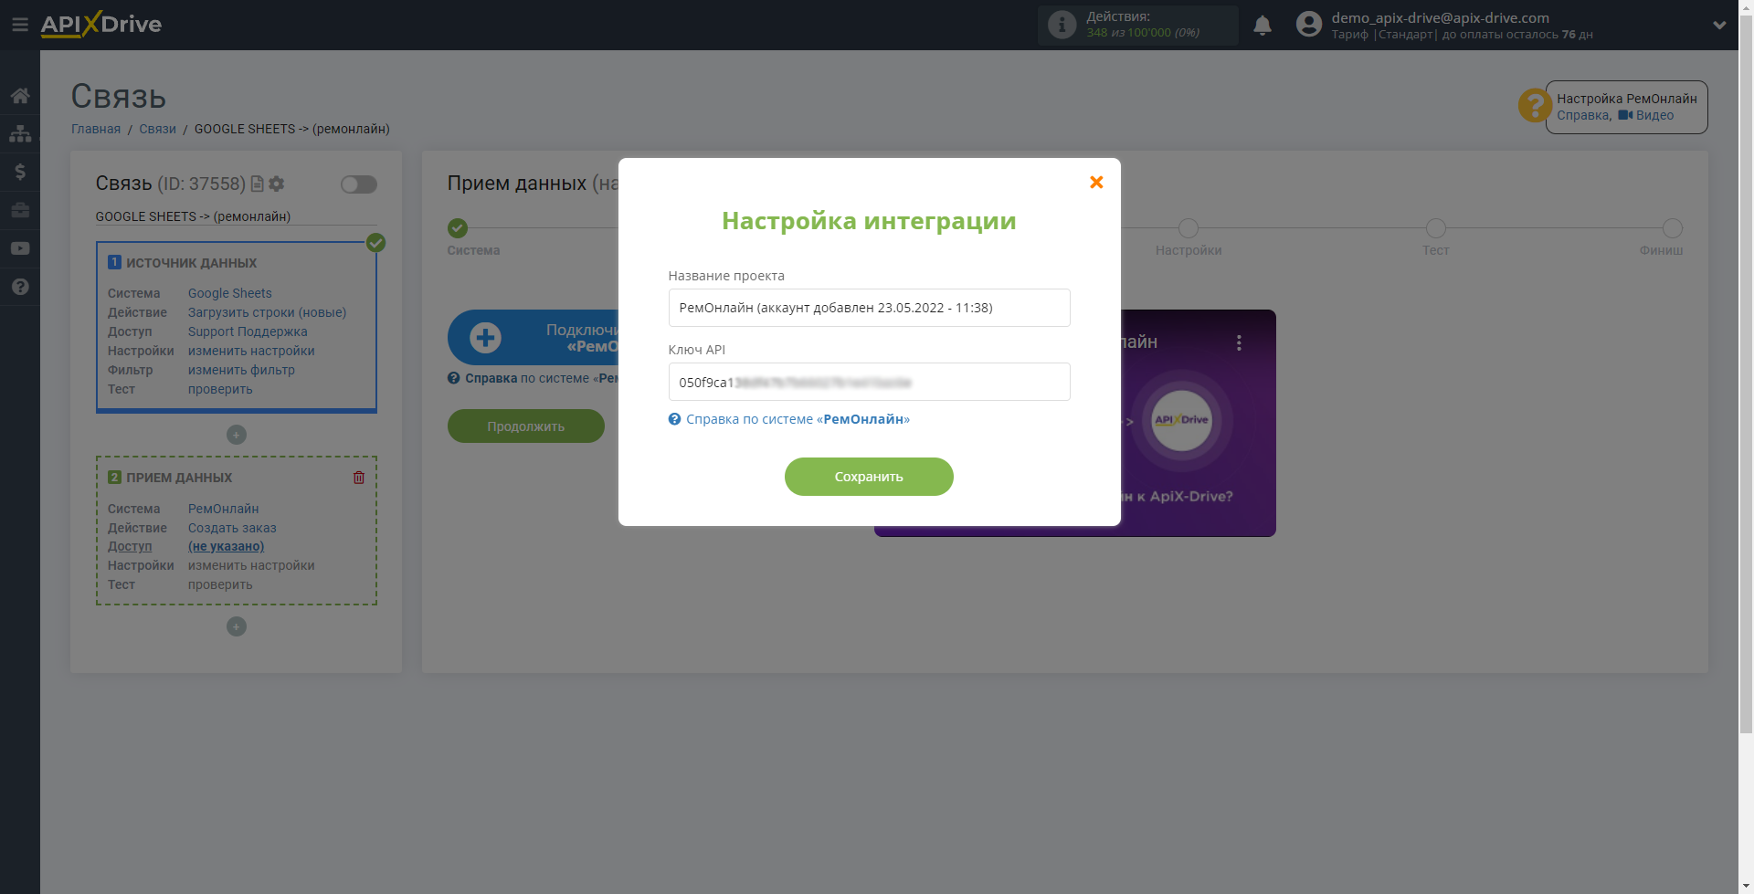Open the briefcase sidebar icon
1754x894 pixels.
pyautogui.click(x=20, y=210)
